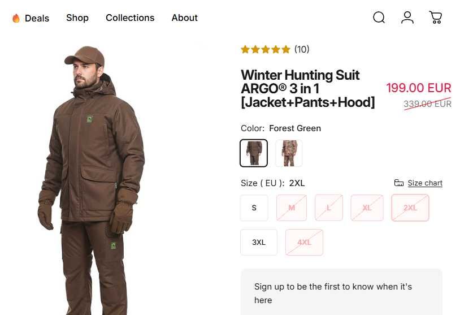Click the Deals flame icon

(x=16, y=18)
